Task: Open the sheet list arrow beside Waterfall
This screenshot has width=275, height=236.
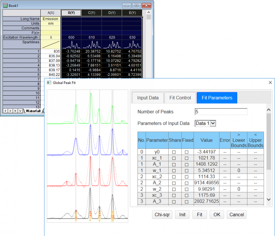Action: click(x=20, y=111)
